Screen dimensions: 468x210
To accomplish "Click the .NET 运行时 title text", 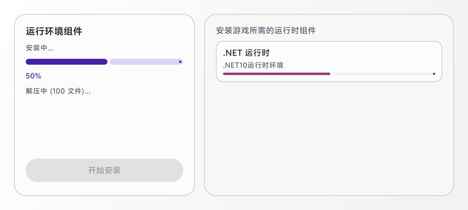I will [x=246, y=53].
